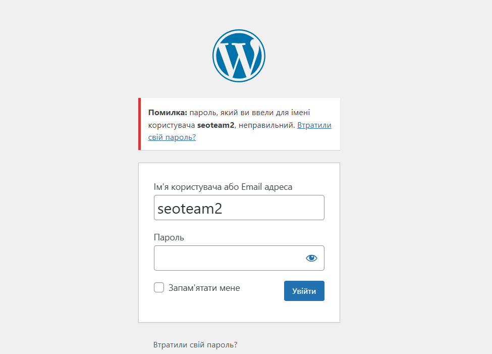Screen dimensions: 492x354
Task: Tick the "Запам'ятати мене" checkbox
Action: (159, 288)
